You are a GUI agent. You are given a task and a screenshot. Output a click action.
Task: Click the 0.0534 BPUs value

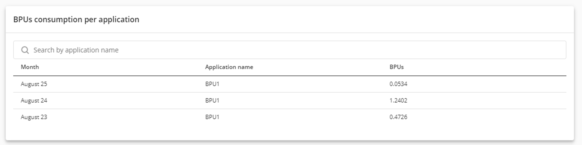tap(398, 84)
